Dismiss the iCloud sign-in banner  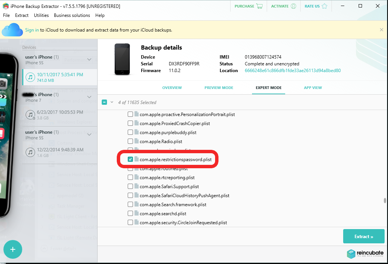381,30
